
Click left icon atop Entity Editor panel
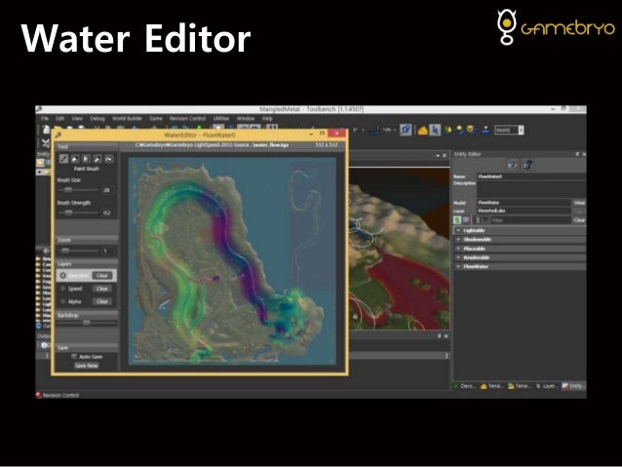513,165
